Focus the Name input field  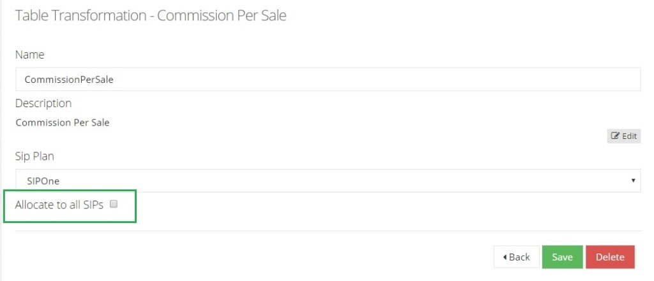(328, 79)
